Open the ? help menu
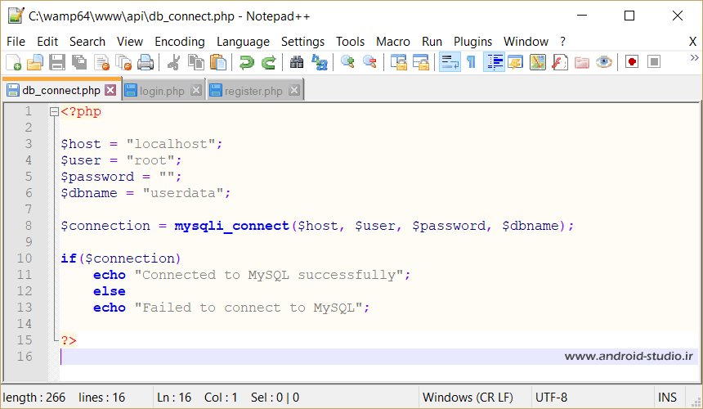 point(562,42)
